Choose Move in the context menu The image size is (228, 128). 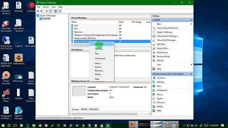102,63
